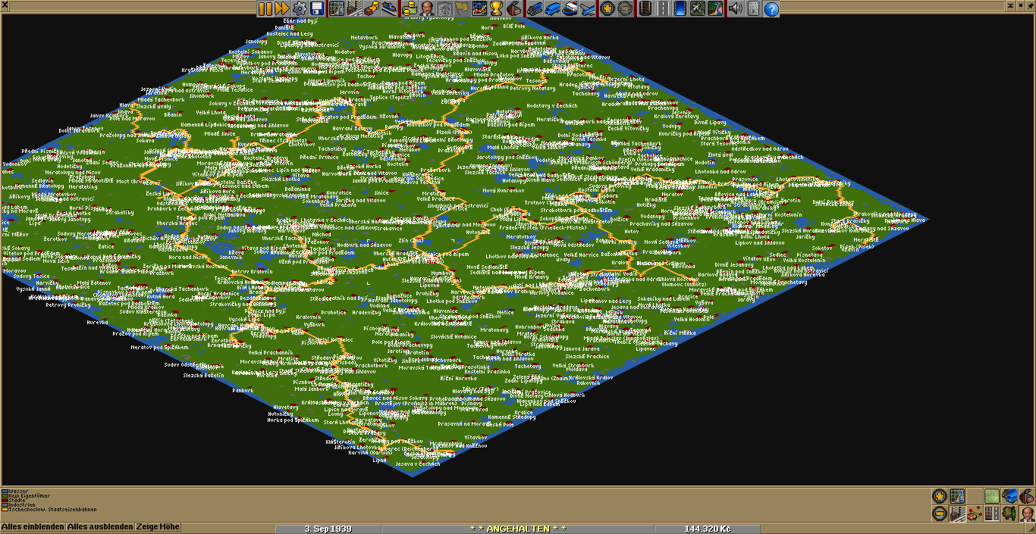The width and height of the screenshot is (1036, 534).
Task: Expand the graphs menu in toolbar
Action: [x=479, y=8]
